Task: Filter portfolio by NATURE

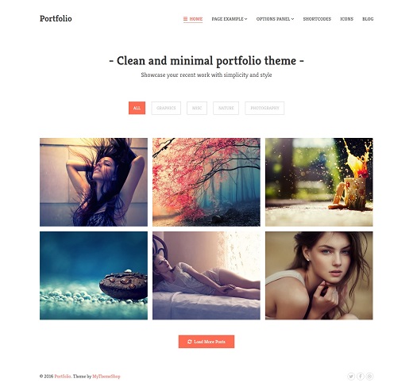Action: pyautogui.click(x=226, y=108)
